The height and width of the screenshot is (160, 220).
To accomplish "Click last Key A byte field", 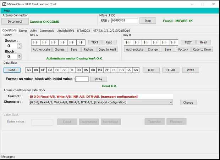I will pos(81,42).
